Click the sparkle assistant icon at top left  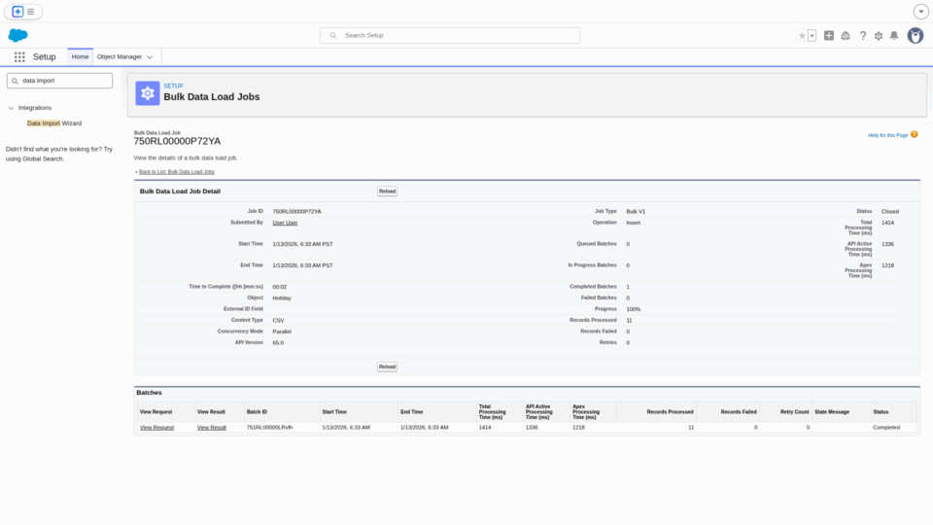pos(17,12)
